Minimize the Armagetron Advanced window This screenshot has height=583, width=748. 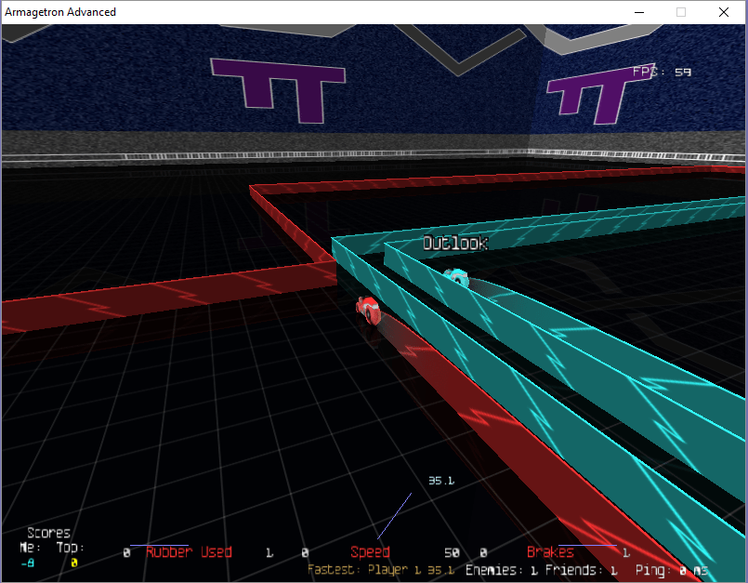click(x=638, y=12)
